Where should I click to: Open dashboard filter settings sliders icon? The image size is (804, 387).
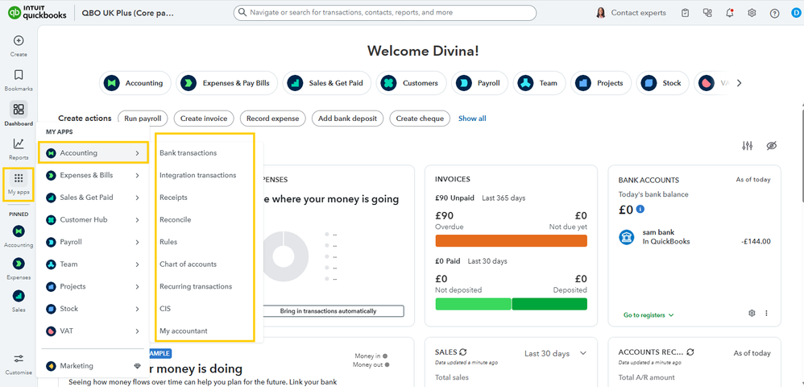[x=747, y=146]
